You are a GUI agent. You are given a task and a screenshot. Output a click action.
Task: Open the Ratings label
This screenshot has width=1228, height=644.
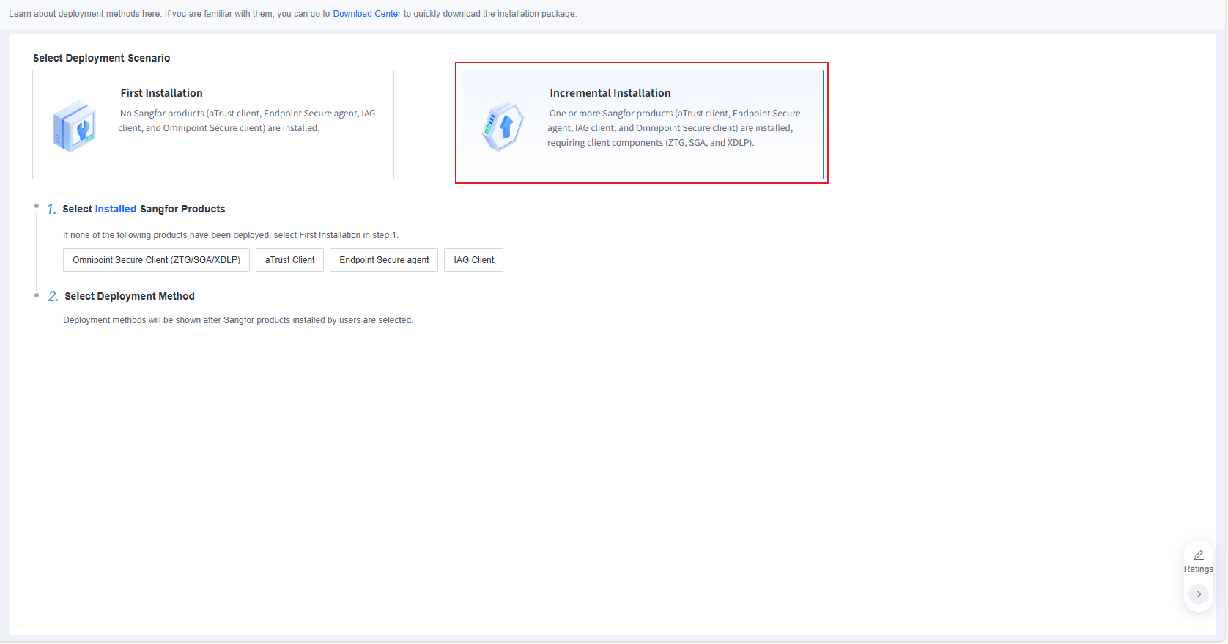point(1199,569)
